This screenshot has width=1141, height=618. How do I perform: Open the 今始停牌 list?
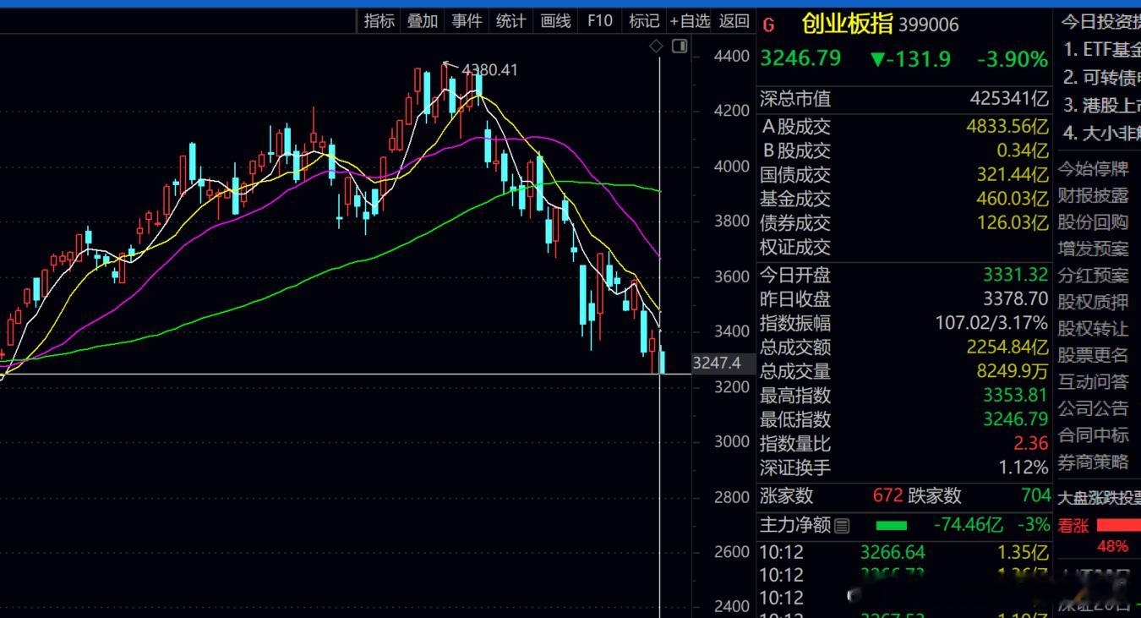(x=1094, y=169)
